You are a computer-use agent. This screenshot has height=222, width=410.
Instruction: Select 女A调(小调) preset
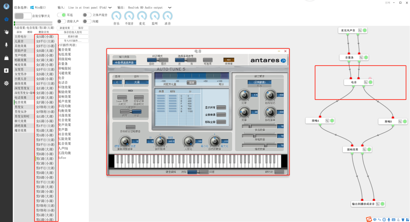[x=45, y=36]
